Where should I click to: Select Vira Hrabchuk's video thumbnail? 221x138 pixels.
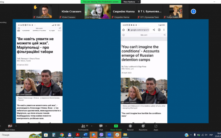(x=98, y=11)
